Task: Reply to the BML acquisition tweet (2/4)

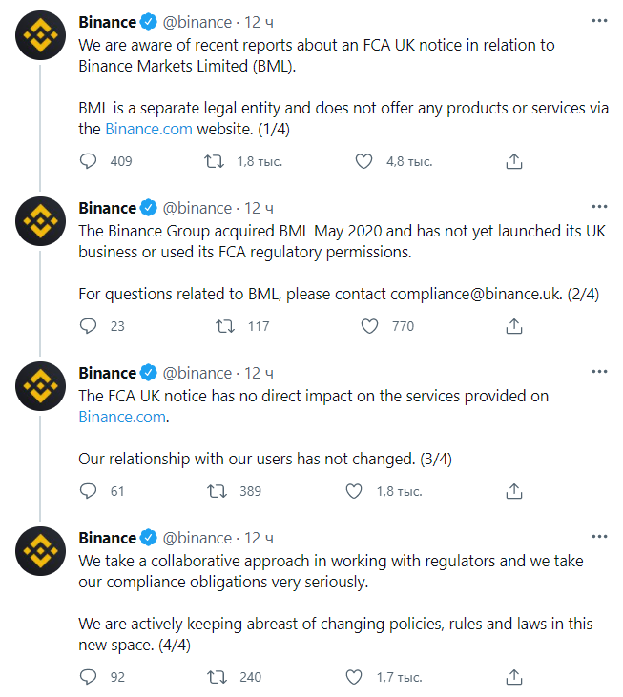Action: pyautogui.click(x=89, y=326)
